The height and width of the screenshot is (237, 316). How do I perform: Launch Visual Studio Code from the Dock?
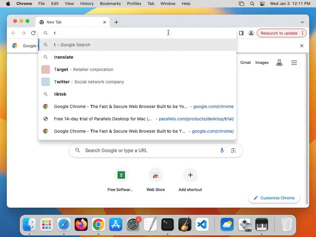pyautogui.click(x=202, y=224)
